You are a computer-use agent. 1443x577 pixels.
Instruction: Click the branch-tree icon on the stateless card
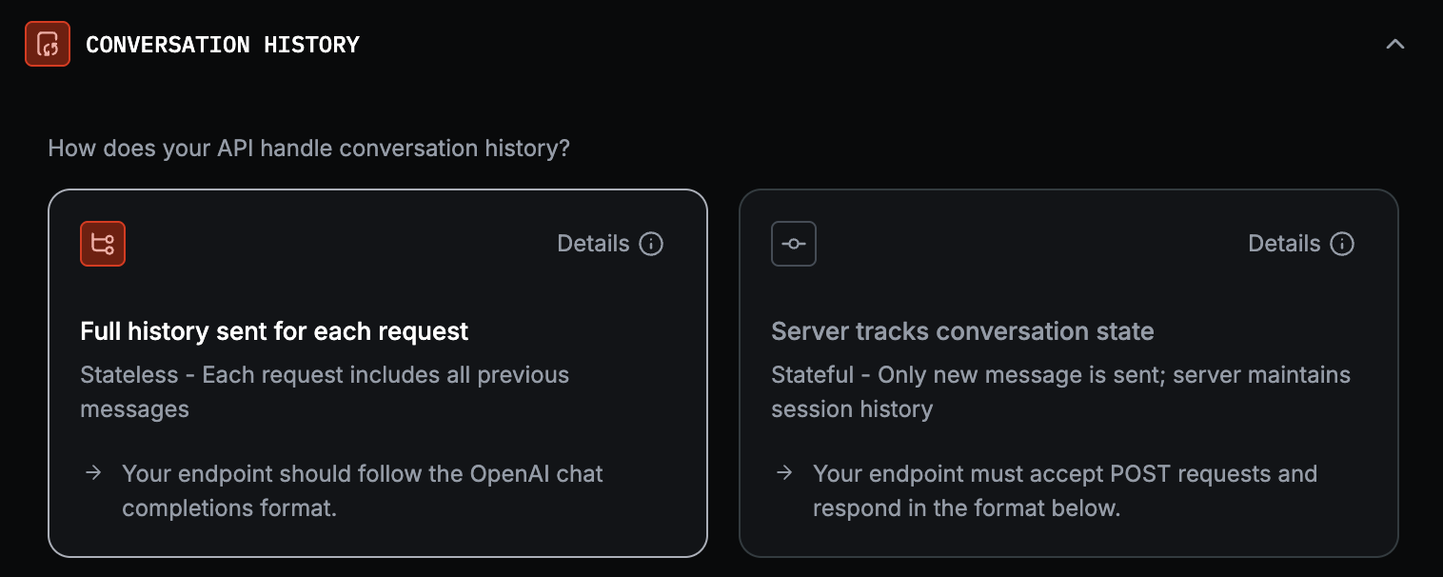click(103, 244)
